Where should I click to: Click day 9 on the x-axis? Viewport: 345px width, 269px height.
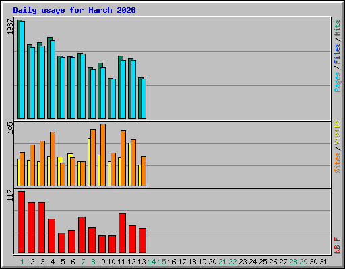[x=103, y=262]
